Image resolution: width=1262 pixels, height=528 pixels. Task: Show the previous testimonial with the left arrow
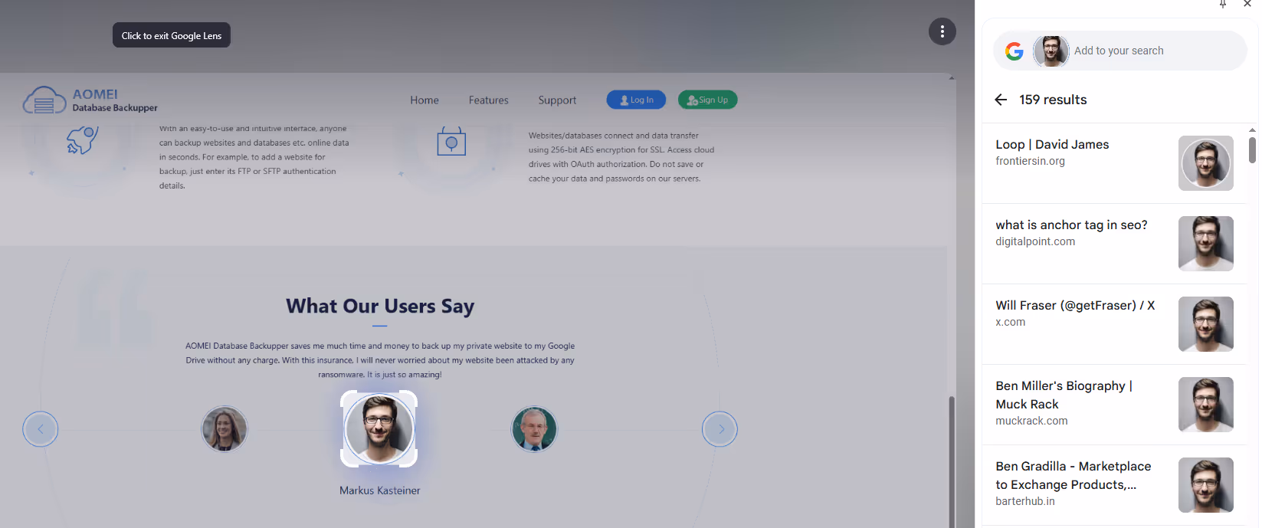coord(40,429)
